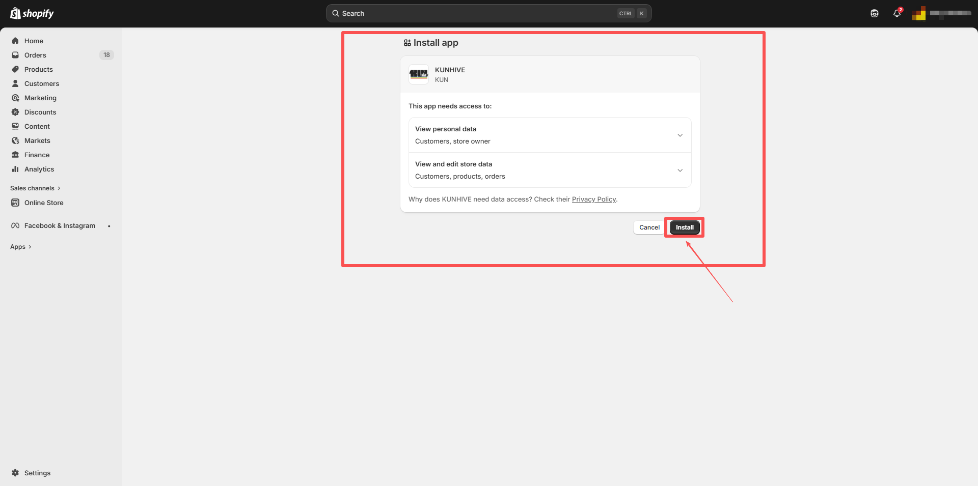This screenshot has width=978, height=486.
Task: Open Discounts from the navigation menu
Action: click(40, 112)
